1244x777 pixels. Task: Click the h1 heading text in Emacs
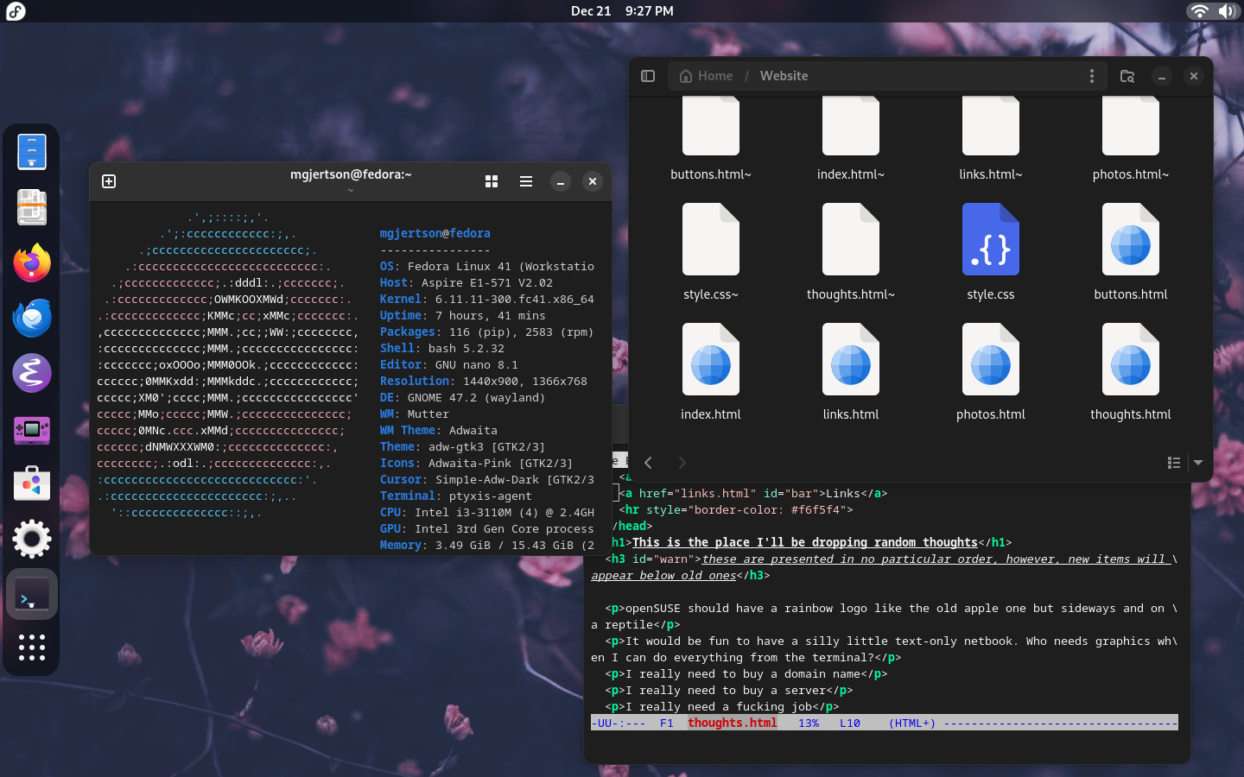click(x=805, y=542)
